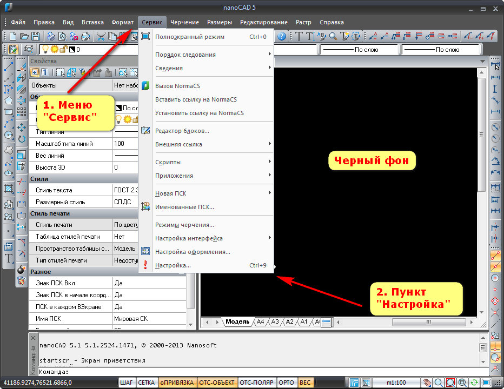The height and width of the screenshot is (389, 504).
Task: Toggle ВЕС lineweight display
Action: click(x=305, y=383)
